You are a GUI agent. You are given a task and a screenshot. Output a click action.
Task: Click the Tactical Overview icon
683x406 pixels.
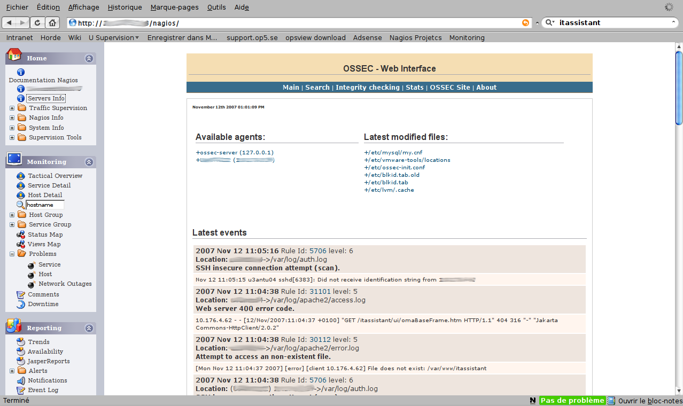[x=21, y=176]
